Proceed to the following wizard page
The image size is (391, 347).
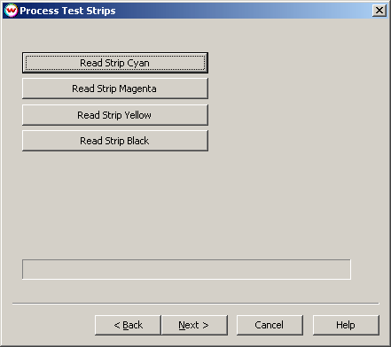pyautogui.click(x=194, y=325)
